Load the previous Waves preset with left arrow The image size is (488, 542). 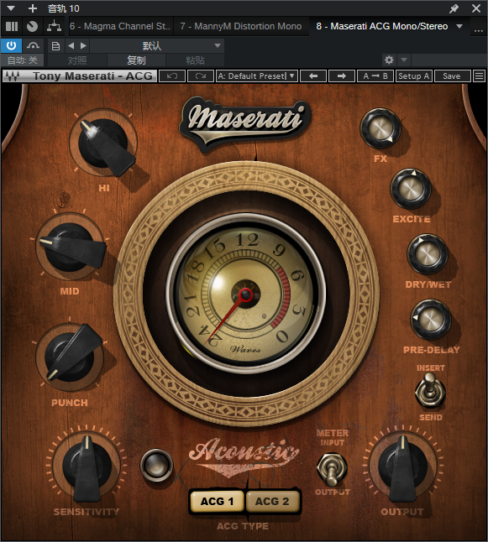click(313, 76)
